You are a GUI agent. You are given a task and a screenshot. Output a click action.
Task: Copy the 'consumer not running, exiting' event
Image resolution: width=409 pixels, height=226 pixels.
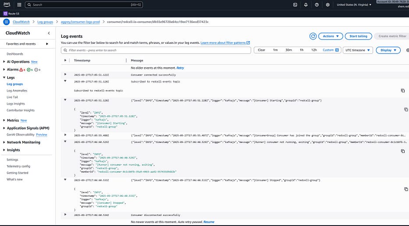point(403,151)
